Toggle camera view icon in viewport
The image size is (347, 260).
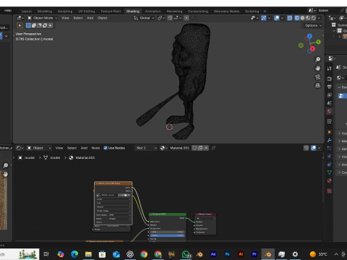pyautogui.click(x=318, y=77)
